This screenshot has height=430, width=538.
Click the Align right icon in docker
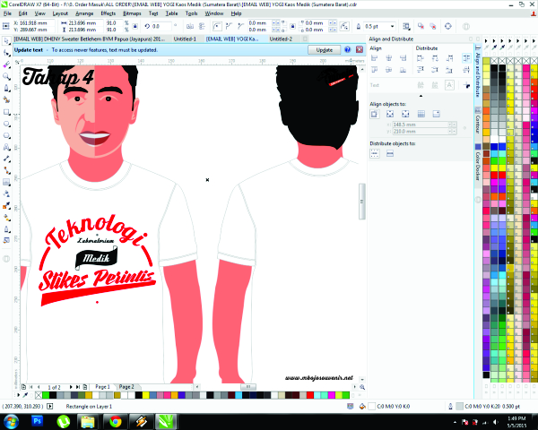pyautogui.click(x=403, y=58)
